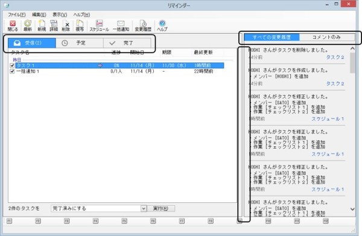This screenshot has height=236, width=362.
Task: Open the 詳細 toolbar icon
Action: pos(54,25)
